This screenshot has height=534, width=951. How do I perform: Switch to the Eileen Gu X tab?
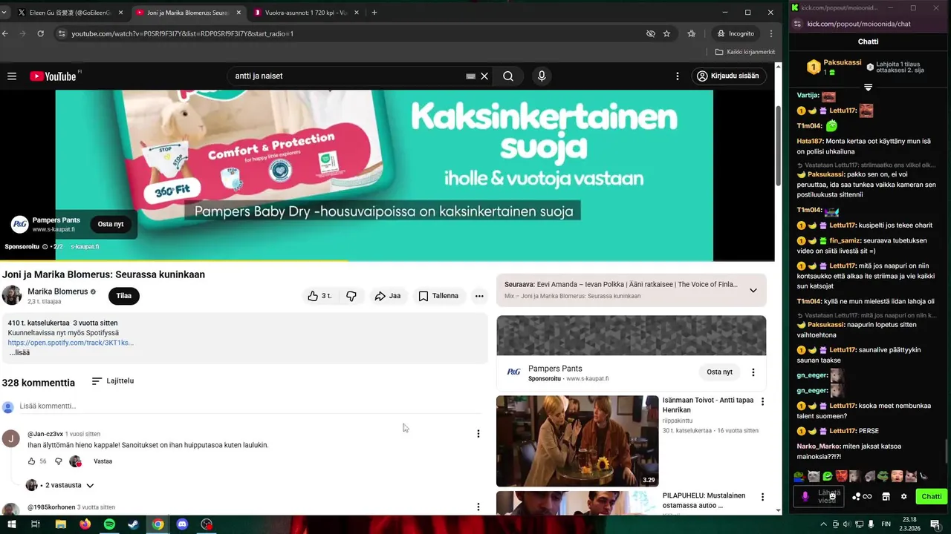[71, 13]
